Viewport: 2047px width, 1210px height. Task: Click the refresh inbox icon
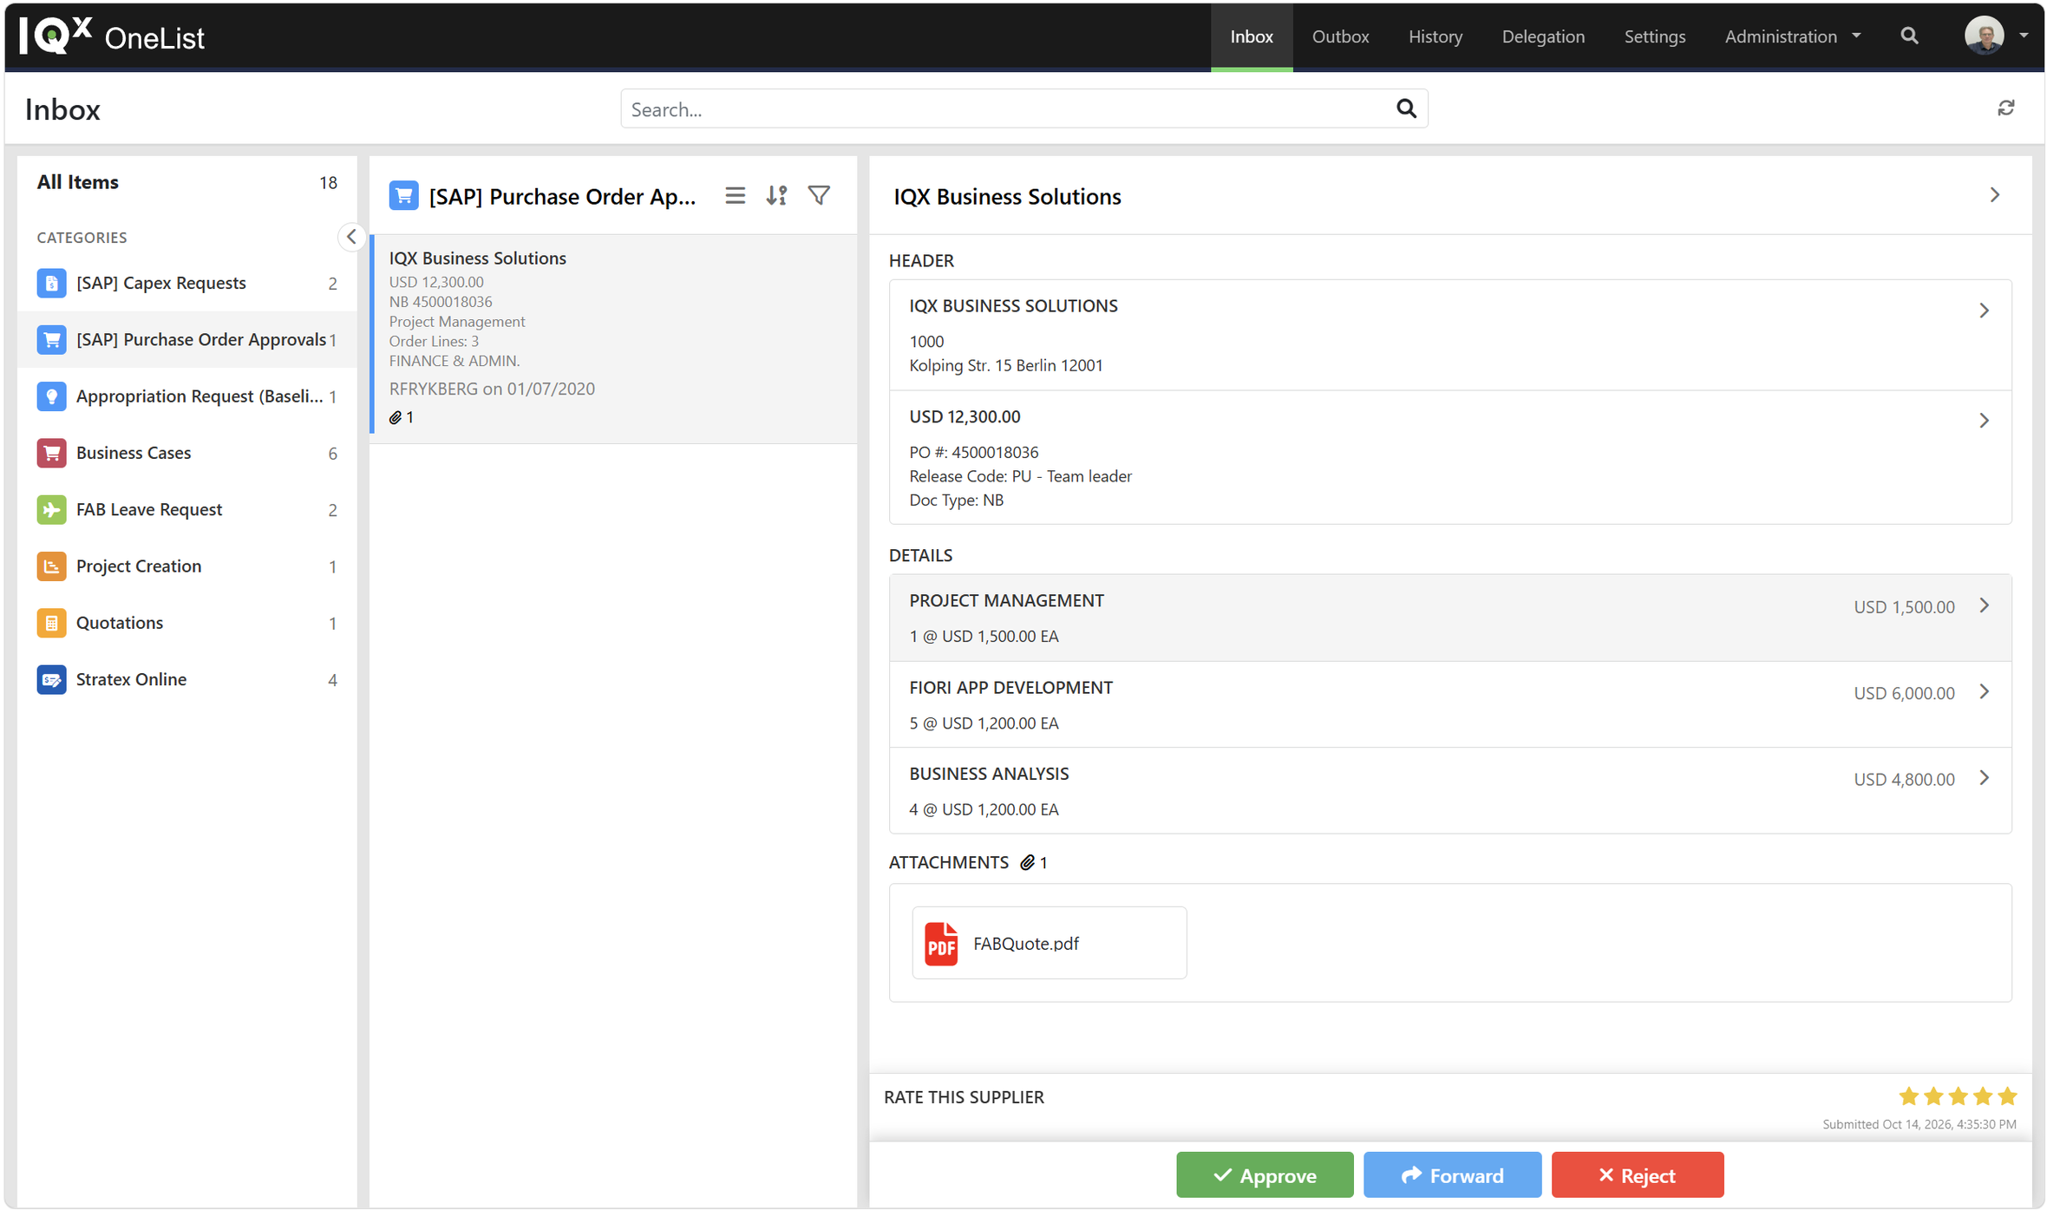[x=2005, y=108]
